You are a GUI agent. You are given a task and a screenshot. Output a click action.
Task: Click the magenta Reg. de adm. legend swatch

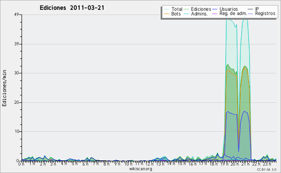tap(214, 14)
